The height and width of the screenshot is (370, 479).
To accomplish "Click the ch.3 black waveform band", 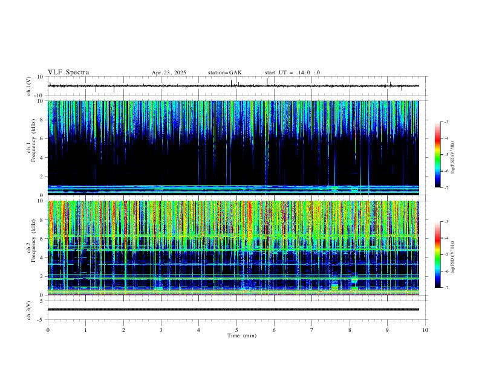I will click(x=233, y=310).
